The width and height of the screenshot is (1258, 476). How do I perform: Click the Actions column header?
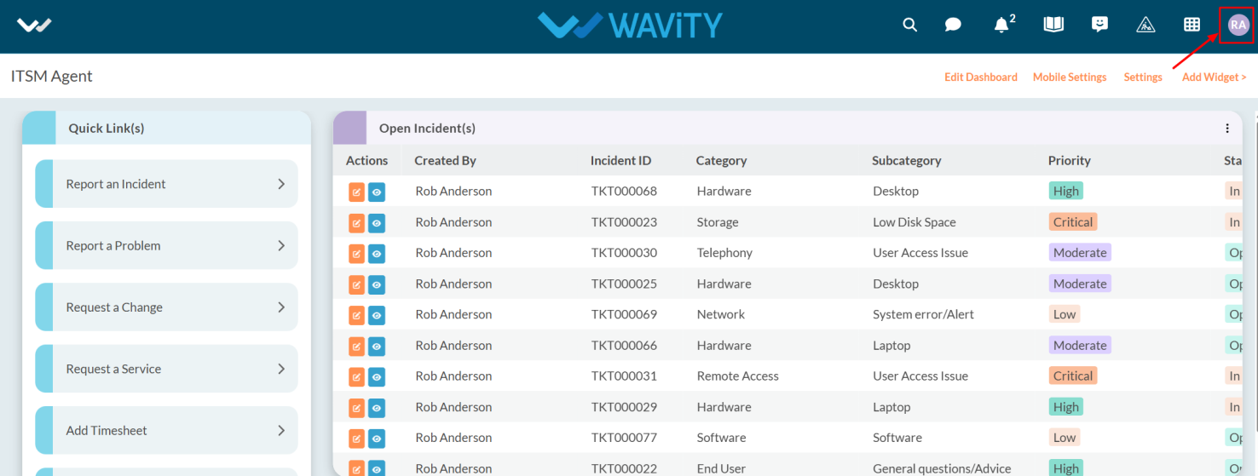(x=366, y=160)
